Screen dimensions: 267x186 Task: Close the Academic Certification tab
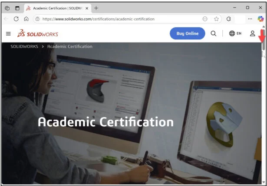(87, 8)
